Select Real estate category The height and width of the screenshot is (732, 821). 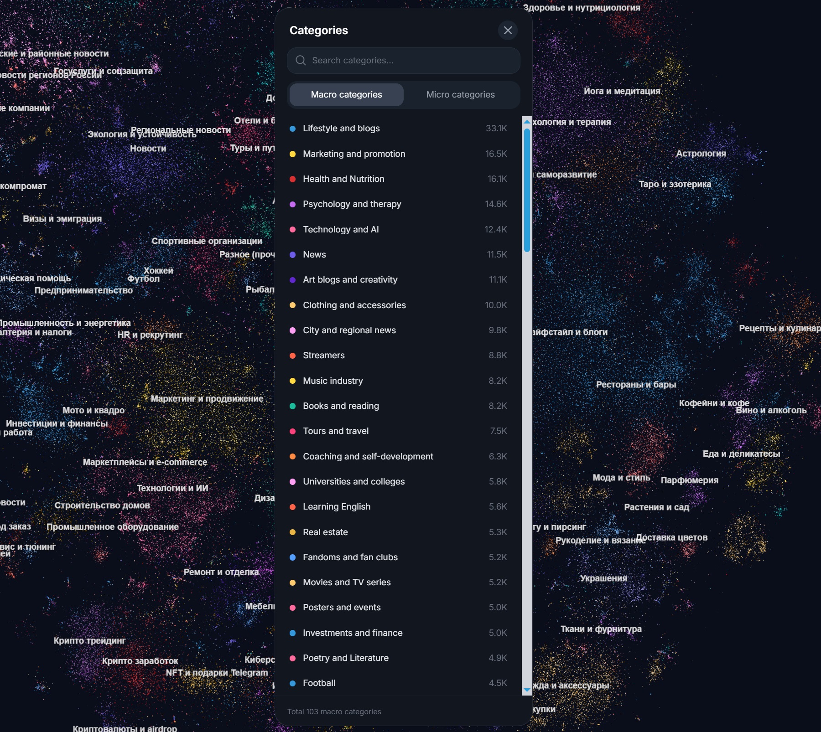399,532
